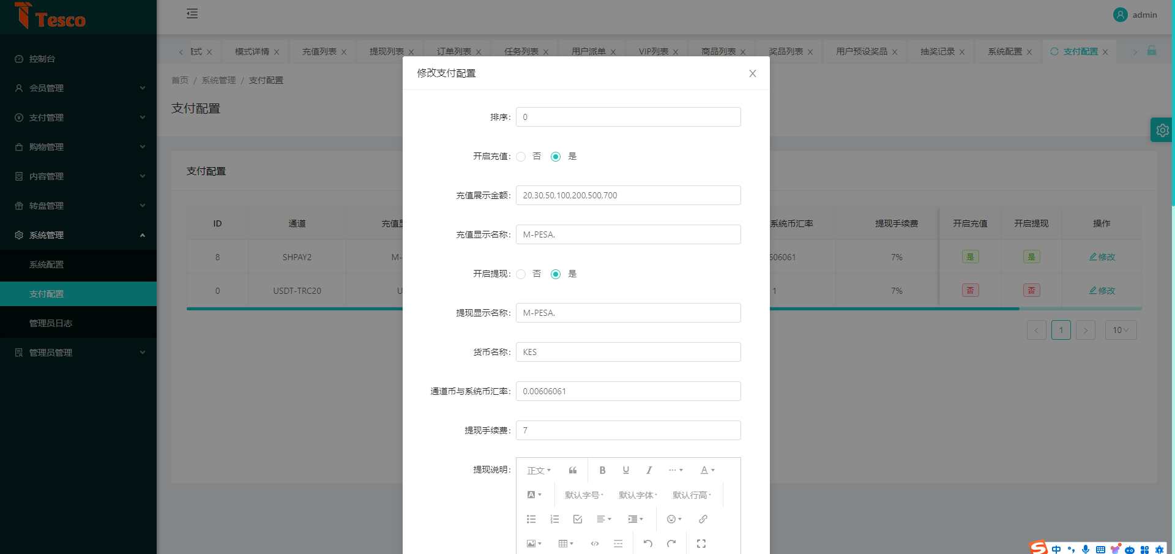The height and width of the screenshot is (554, 1175).
Task: Open the text alignment dropdown
Action: (604, 519)
